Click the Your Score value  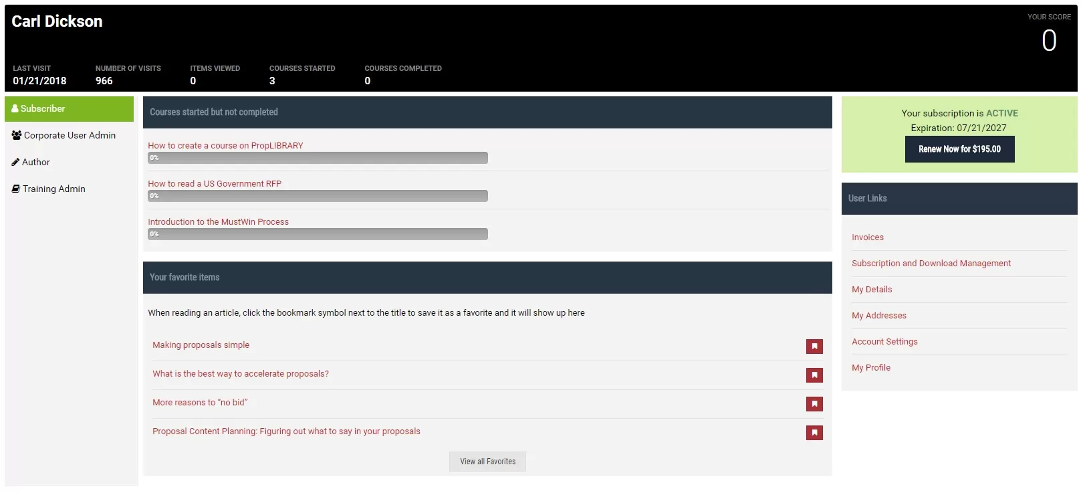(1048, 41)
